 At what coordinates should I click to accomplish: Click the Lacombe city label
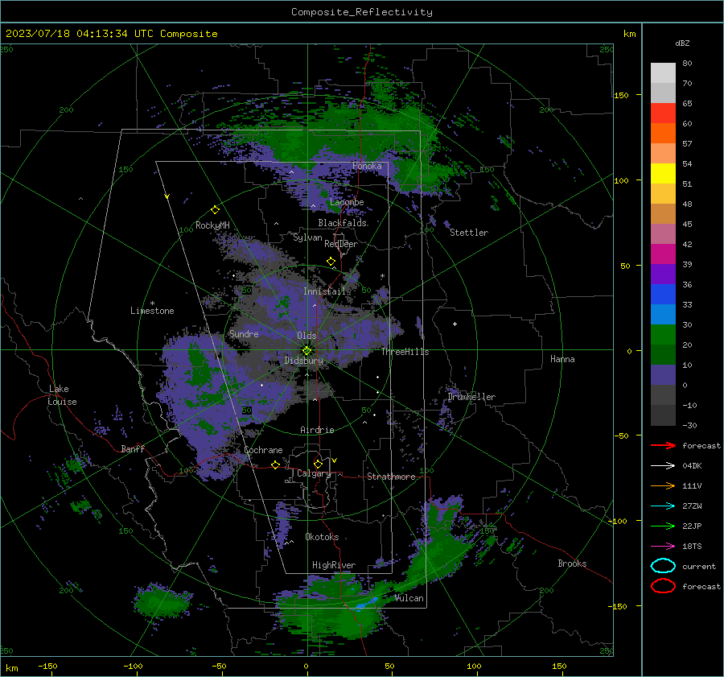click(x=347, y=202)
